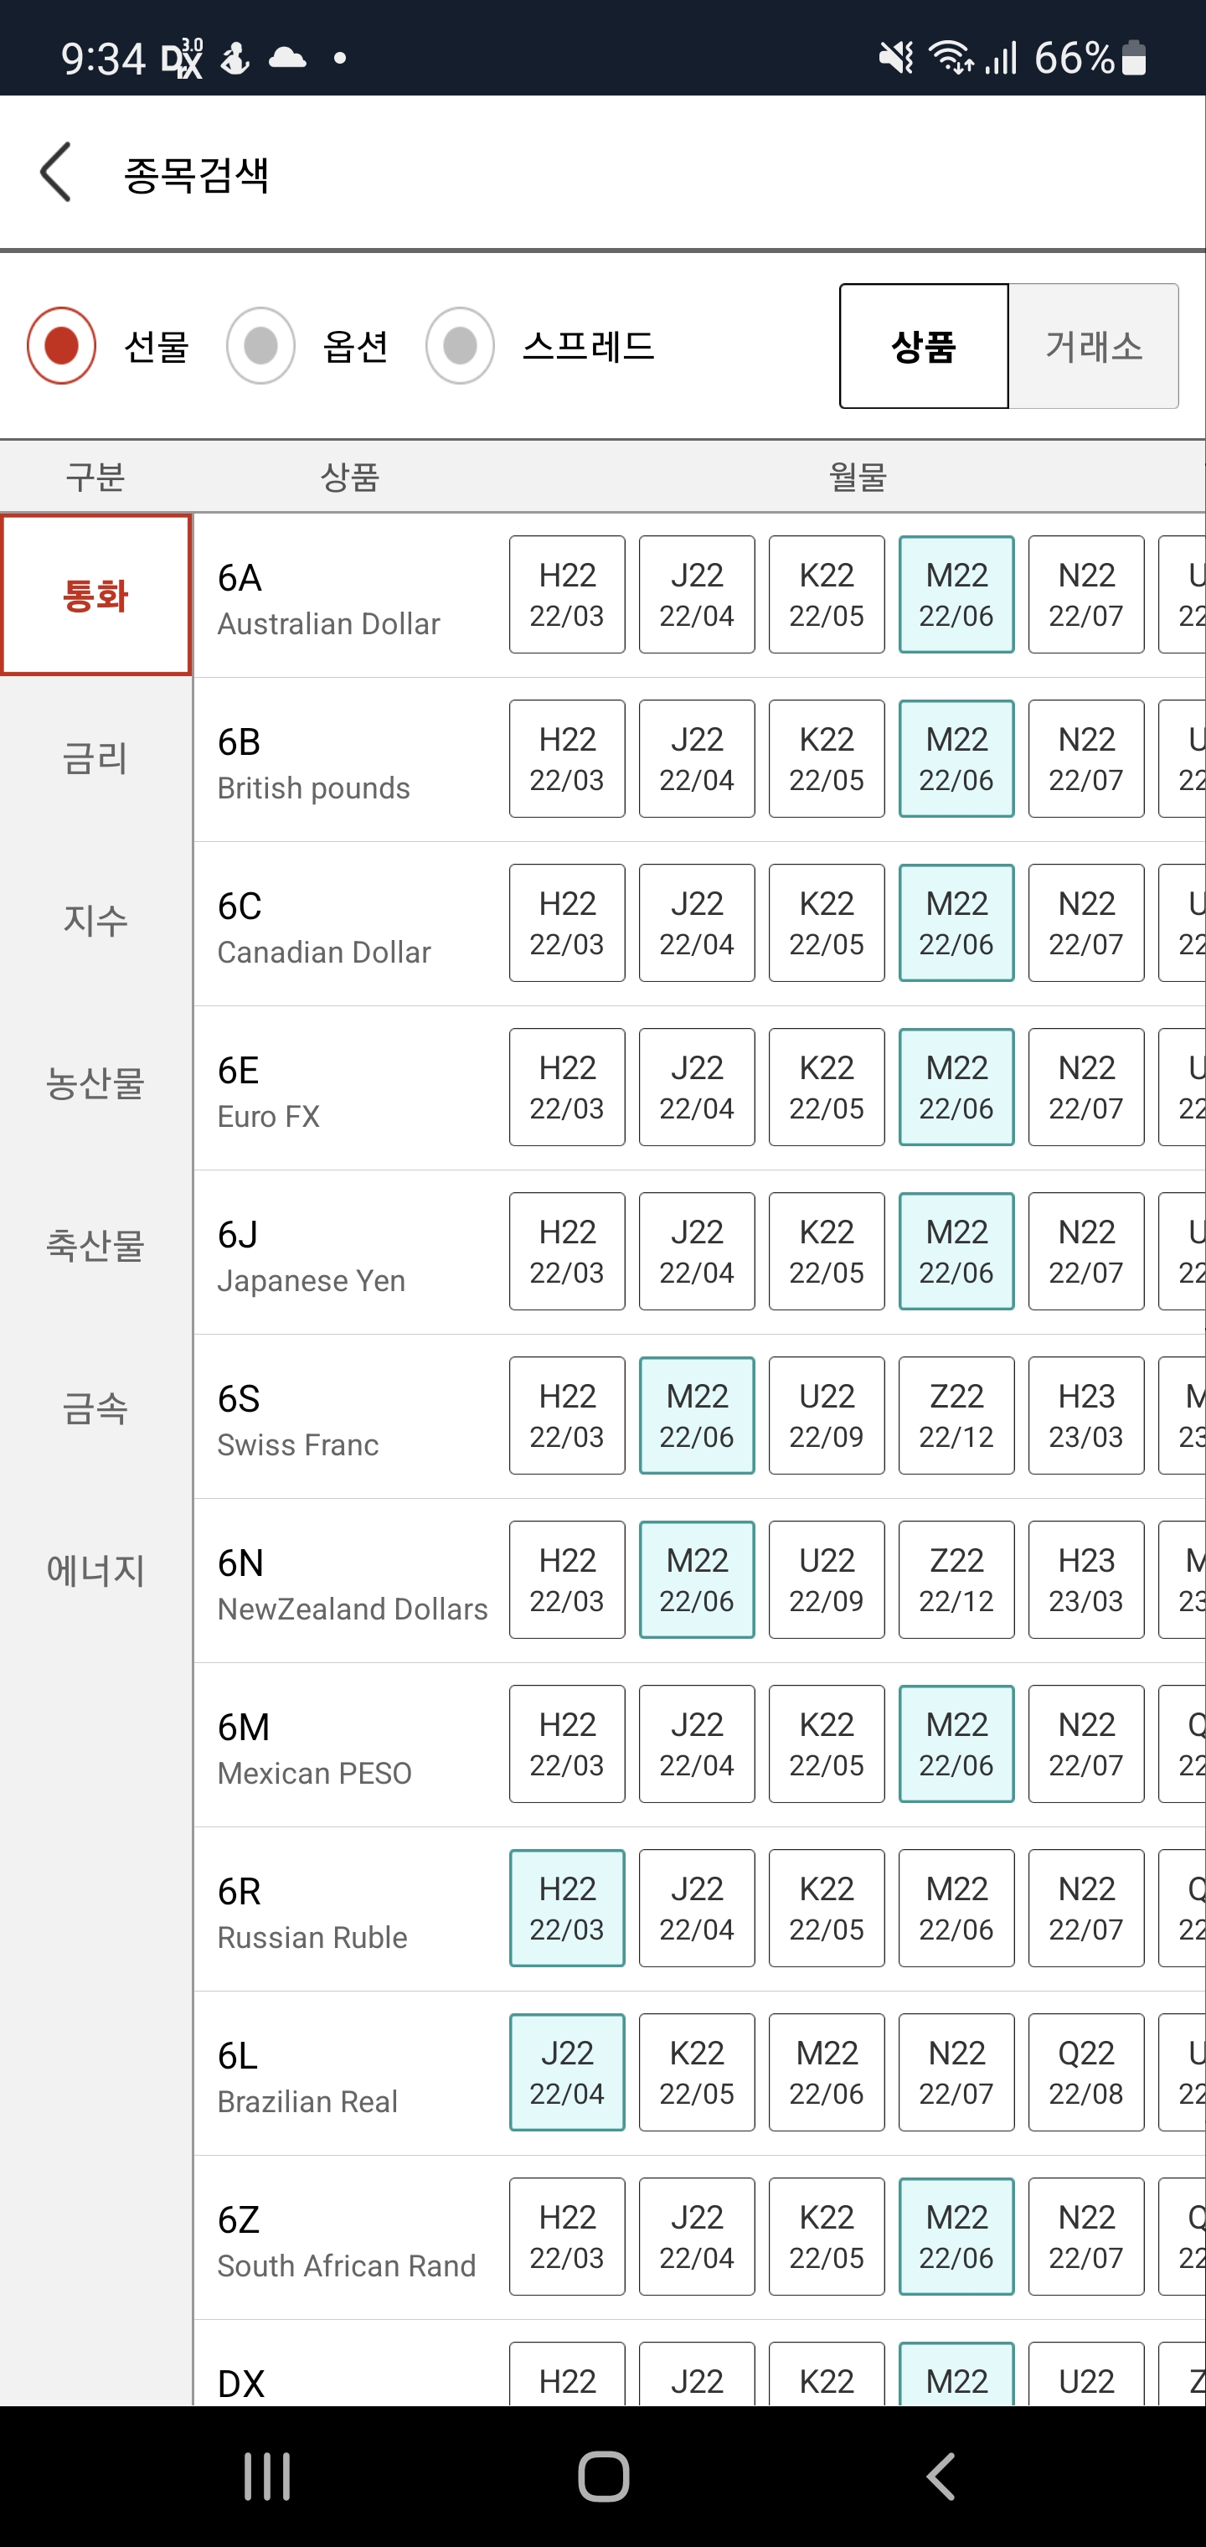The image size is (1206, 2547).
Task: Open the 금리 category
Action: coord(95,758)
